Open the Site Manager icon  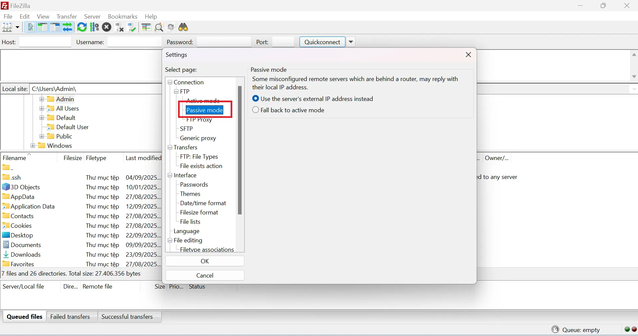point(7,27)
